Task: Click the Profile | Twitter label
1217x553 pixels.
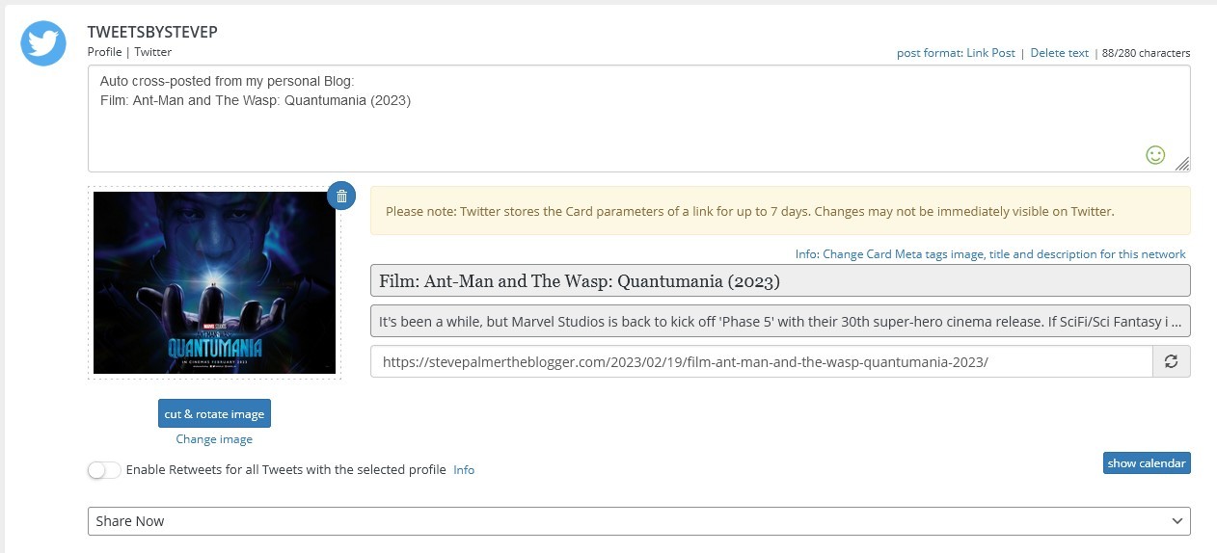Action: pos(129,52)
